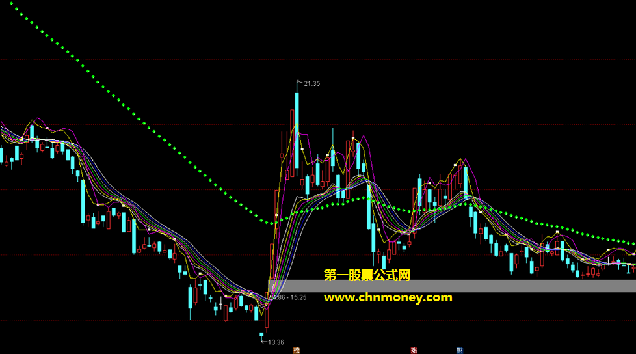This screenshot has width=636, height=354.
Task: Click the red 涨 event marker icon
Action: point(414,350)
